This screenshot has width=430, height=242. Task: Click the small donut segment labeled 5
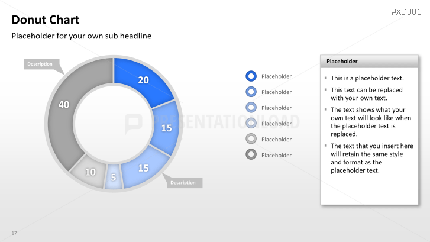click(113, 178)
